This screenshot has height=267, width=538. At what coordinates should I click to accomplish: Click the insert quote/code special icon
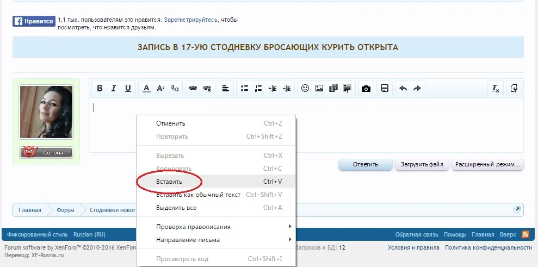pos(347,88)
